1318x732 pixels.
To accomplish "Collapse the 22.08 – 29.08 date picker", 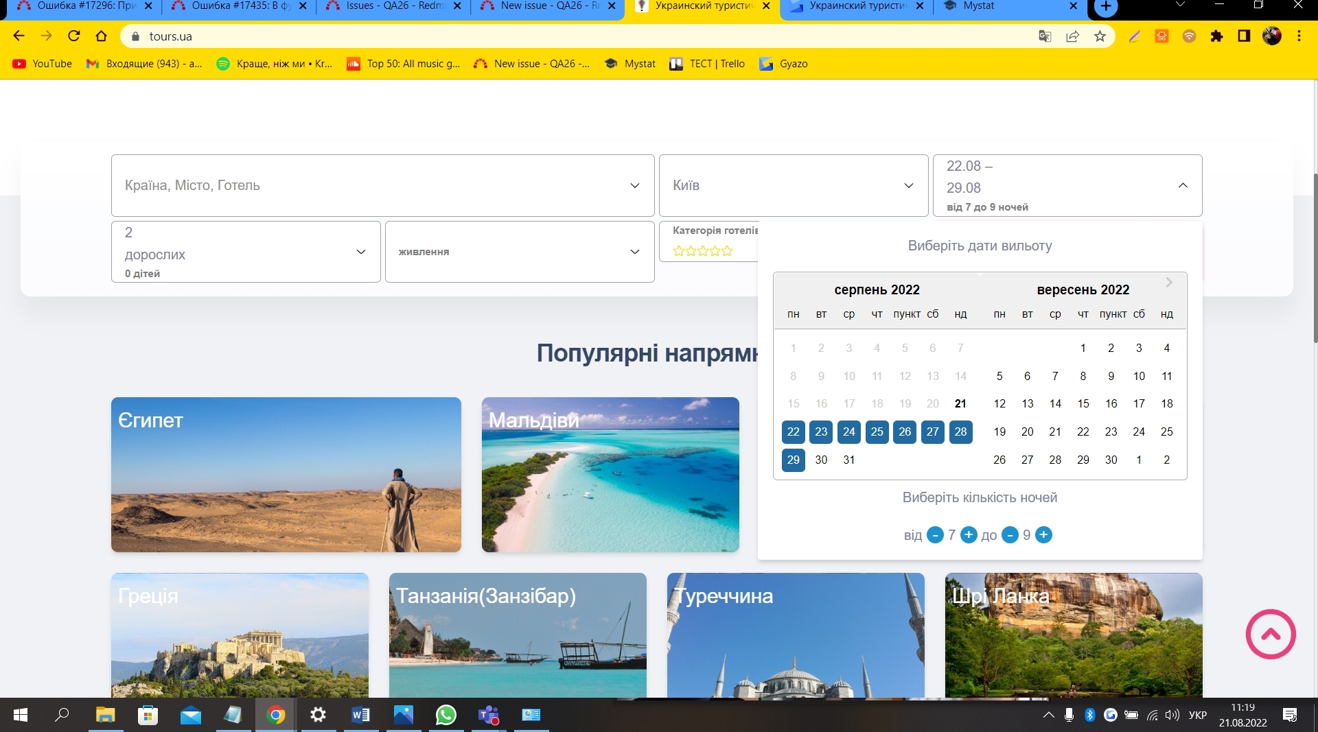I will click(x=1067, y=185).
